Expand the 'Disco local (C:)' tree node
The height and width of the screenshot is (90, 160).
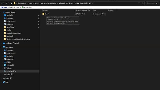2,71
